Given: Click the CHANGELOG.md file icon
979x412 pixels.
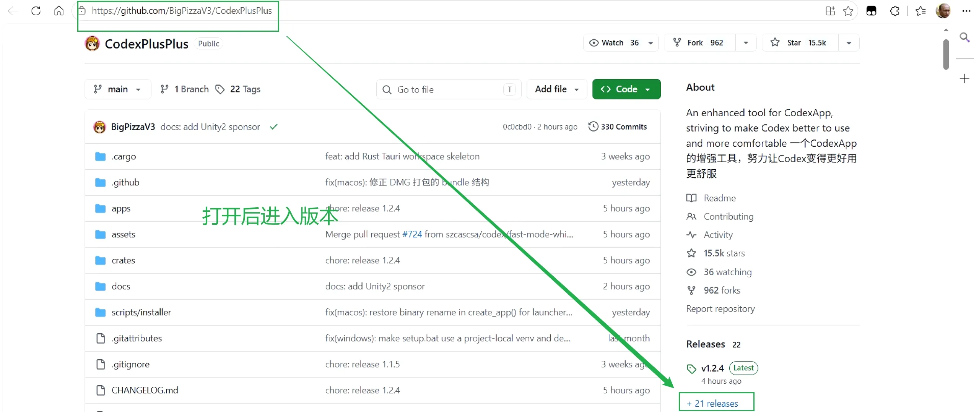Looking at the screenshot, I should tap(101, 391).
